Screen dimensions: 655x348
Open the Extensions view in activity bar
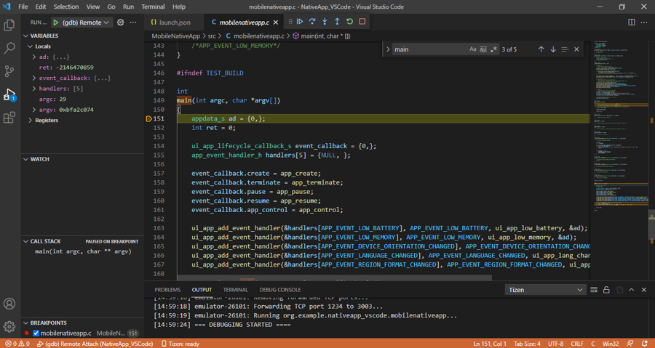tap(9, 118)
